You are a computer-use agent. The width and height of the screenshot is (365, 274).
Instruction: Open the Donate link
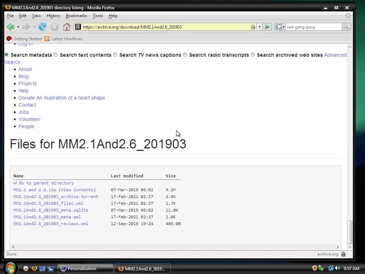pos(62,98)
